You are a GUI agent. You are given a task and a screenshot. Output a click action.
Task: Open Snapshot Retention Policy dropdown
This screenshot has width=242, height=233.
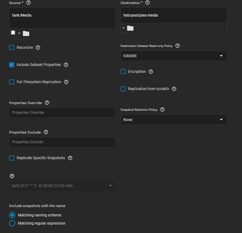coord(173,120)
